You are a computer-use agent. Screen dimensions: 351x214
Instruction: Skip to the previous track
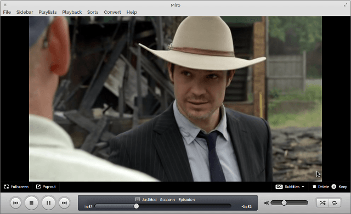[16, 203]
